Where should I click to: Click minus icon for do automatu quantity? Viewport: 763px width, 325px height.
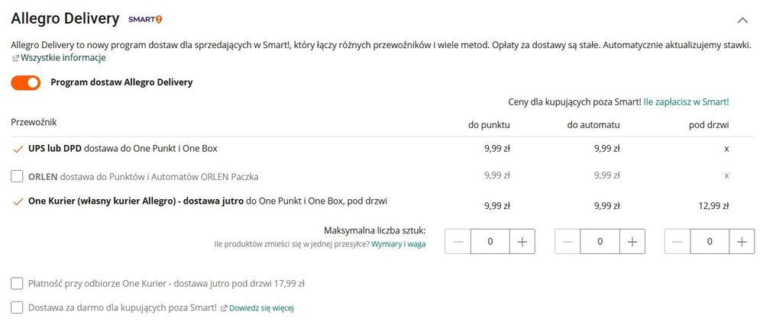click(x=568, y=241)
